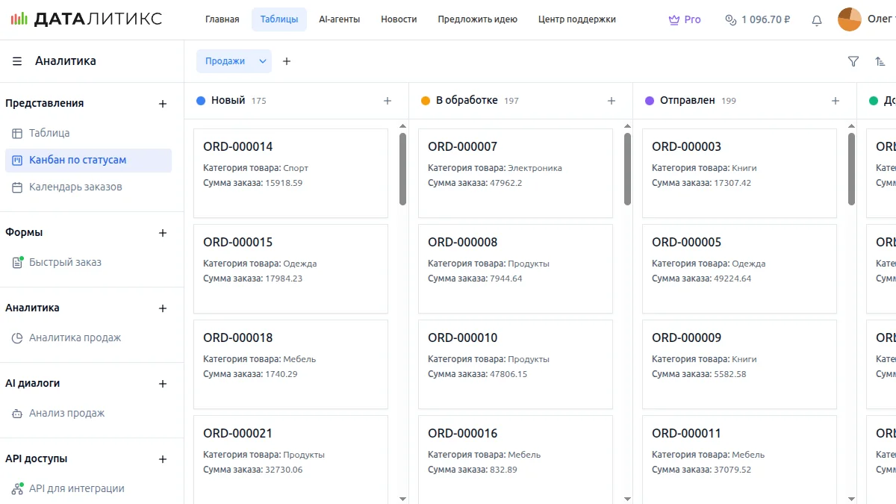The width and height of the screenshot is (896, 504).
Task: Expand the Продажи tab dropdown arrow
Action: point(263,61)
